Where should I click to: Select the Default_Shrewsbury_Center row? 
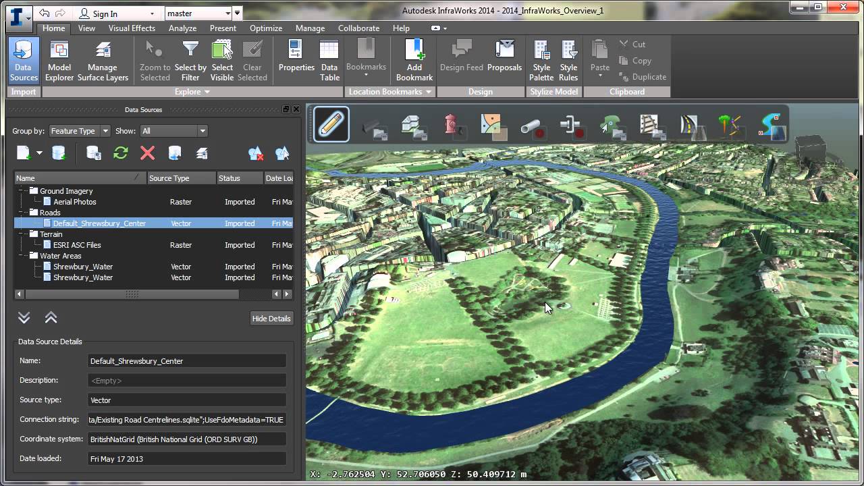click(154, 223)
